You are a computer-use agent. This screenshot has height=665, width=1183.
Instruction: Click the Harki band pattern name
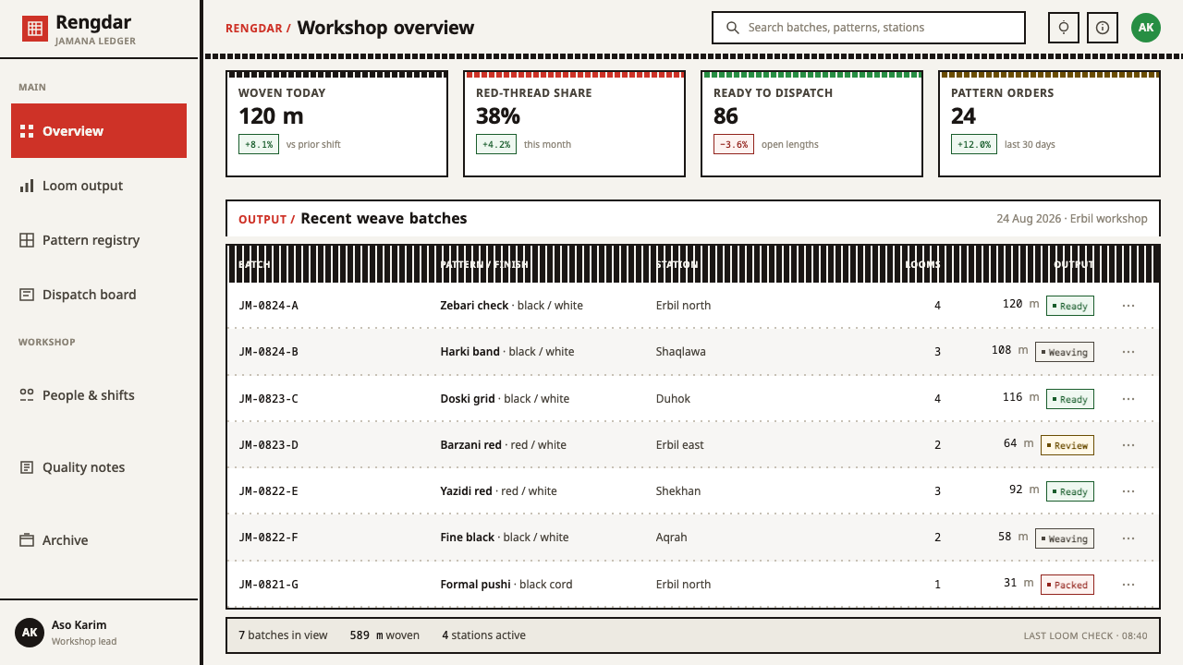click(470, 352)
